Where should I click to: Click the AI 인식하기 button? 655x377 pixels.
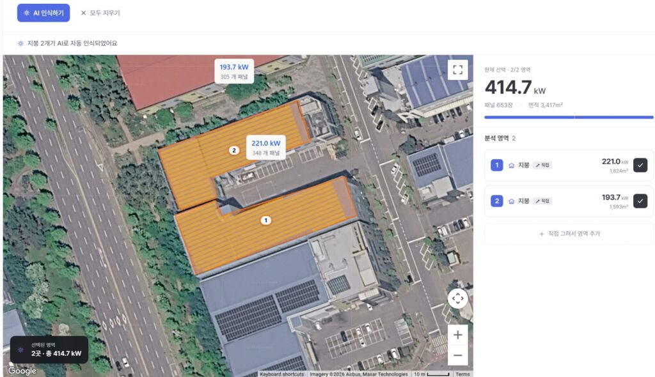43,13
